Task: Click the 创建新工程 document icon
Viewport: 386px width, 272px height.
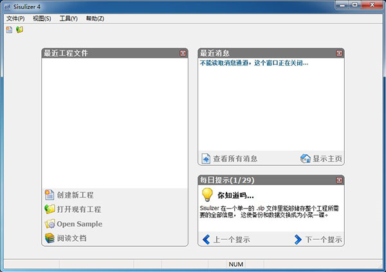Action: click(x=50, y=195)
